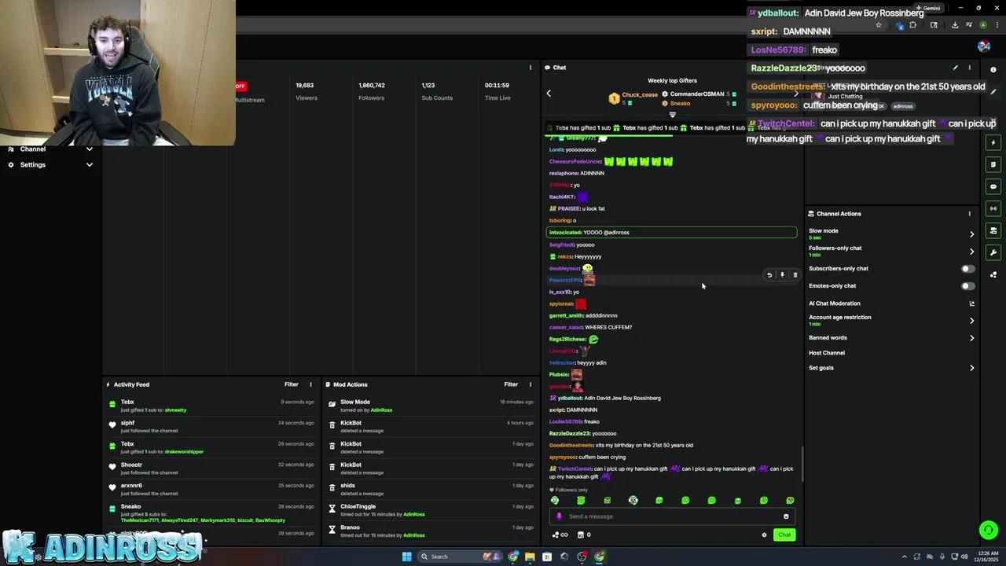Viewport: 1006px width, 566px height.
Task: Click the info icon in right sidebar
Action: coord(993,70)
